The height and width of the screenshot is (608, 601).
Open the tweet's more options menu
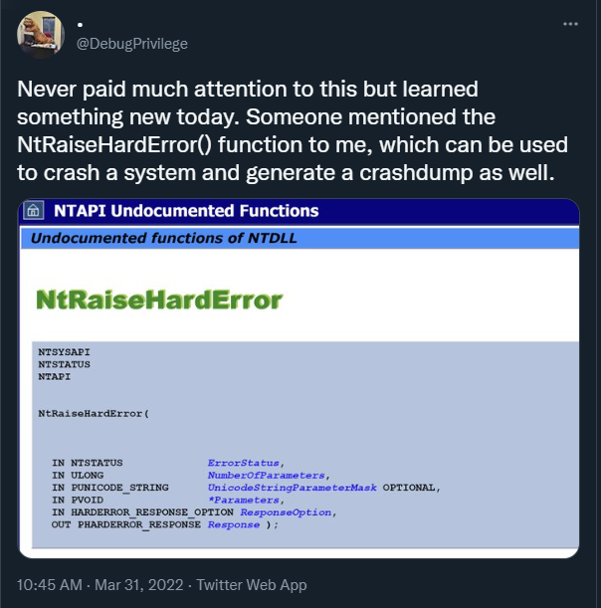[570, 23]
